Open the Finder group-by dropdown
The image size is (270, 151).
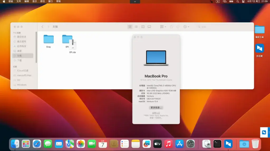click(x=163, y=27)
